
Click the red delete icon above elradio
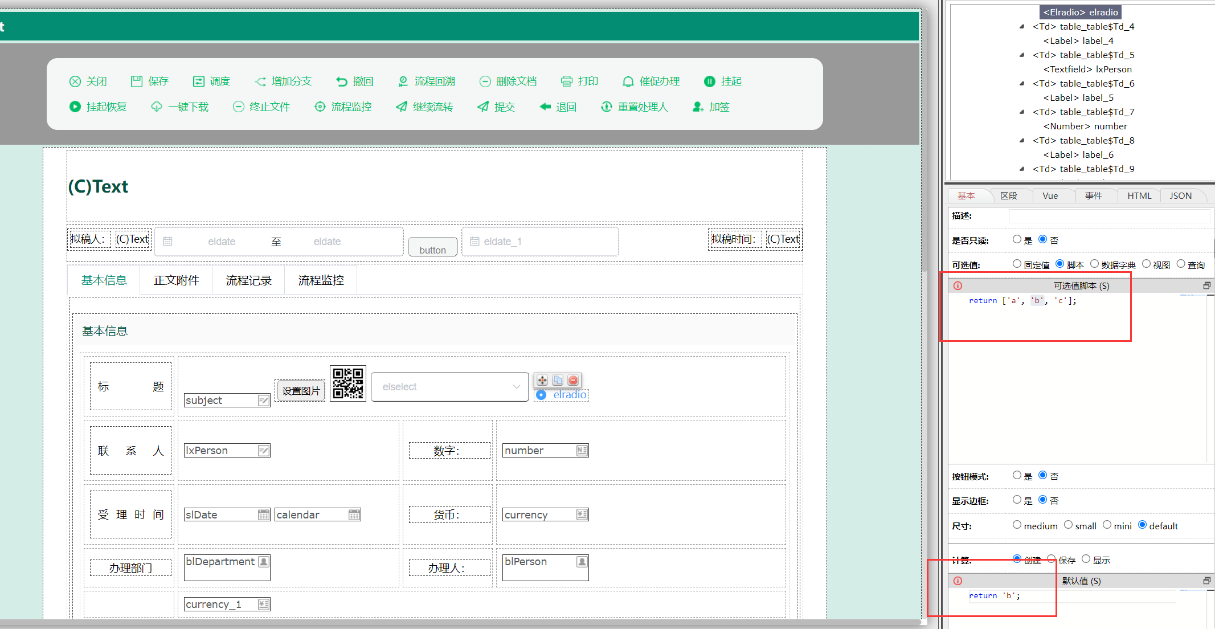click(x=573, y=380)
